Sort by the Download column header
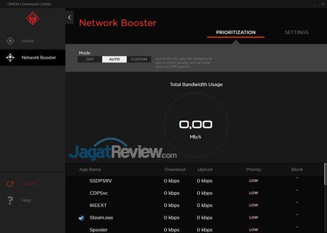This screenshot has height=233, width=327. click(x=175, y=169)
